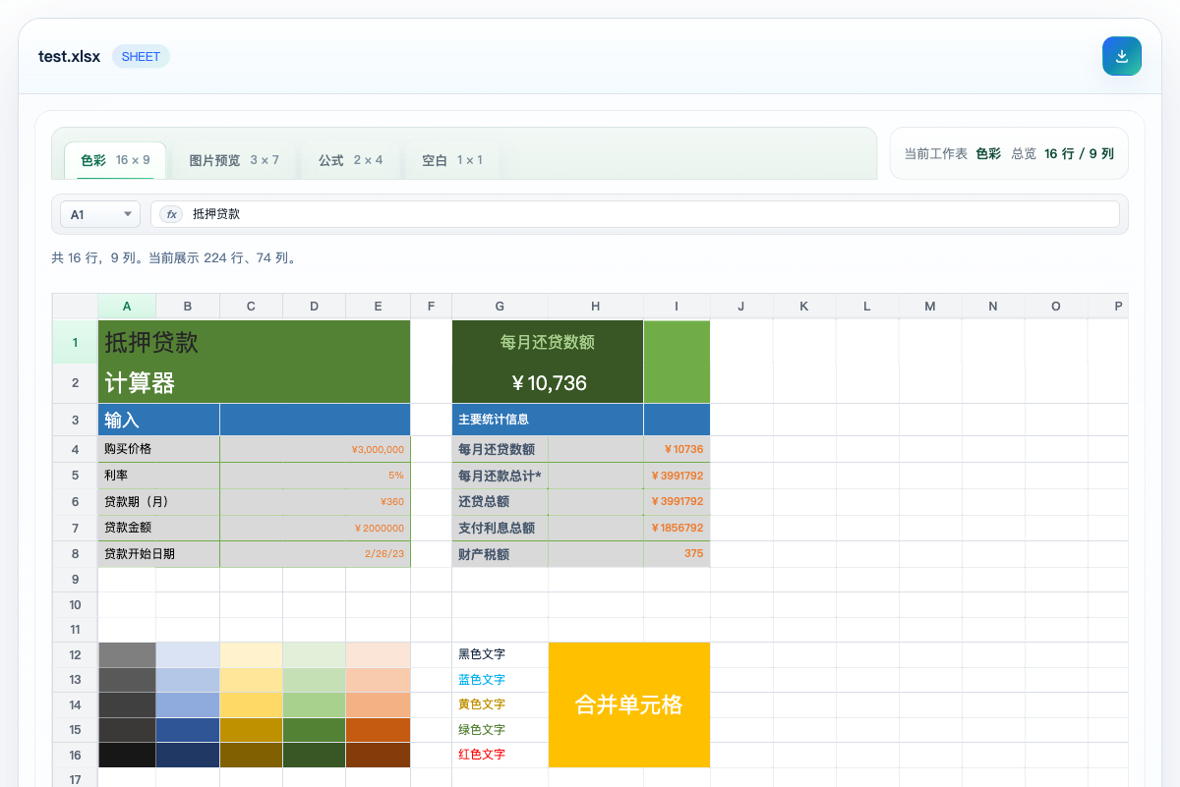The image size is (1180, 787).
Task: Pick the dark blue swatch in cell B16
Action: pos(188,755)
